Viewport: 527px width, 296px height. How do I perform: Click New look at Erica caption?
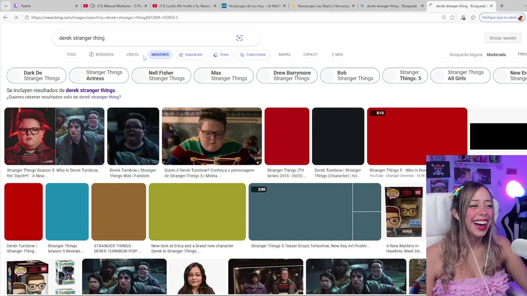coord(192,248)
